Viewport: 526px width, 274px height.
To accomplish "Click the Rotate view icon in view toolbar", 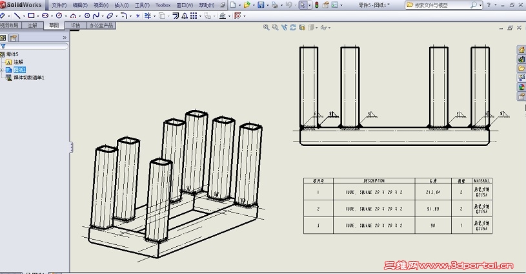I will click(293, 28).
